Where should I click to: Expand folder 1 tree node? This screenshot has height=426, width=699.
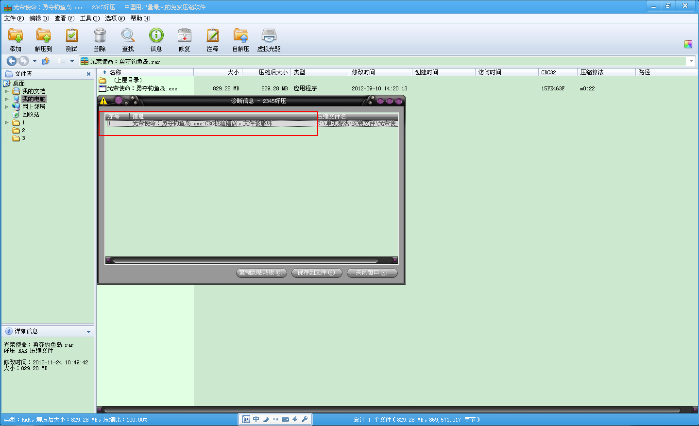pos(7,122)
